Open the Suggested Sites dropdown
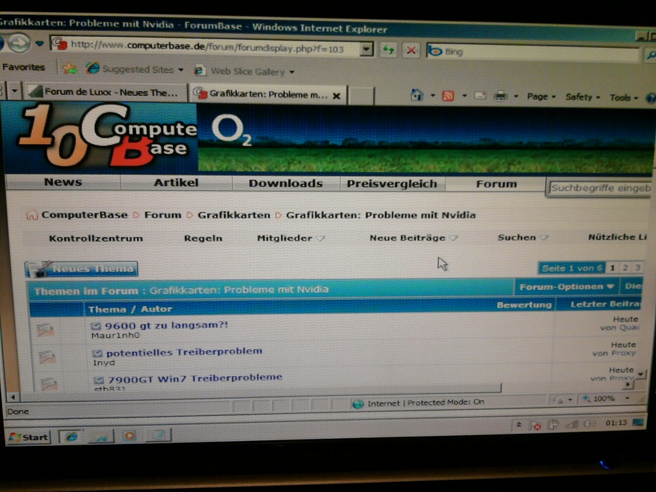656x492 pixels. (x=181, y=70)
